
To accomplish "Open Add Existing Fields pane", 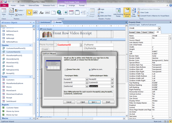I will [118, 13].
